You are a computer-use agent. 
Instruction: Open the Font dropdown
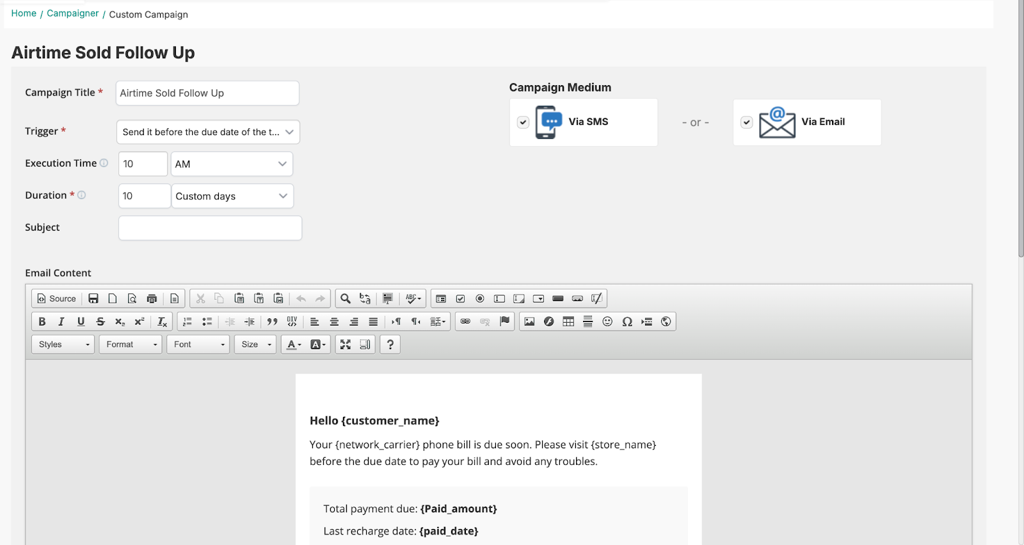pos(198,345)
